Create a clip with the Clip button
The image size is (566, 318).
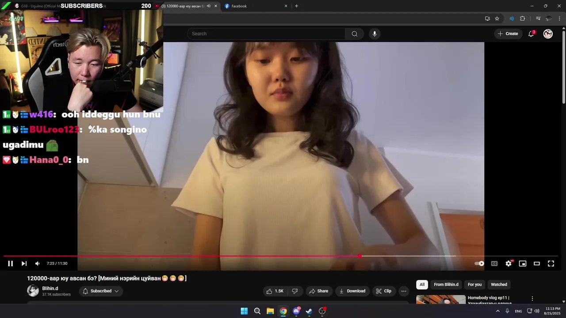pyautogui.click(x=384, y=291)
